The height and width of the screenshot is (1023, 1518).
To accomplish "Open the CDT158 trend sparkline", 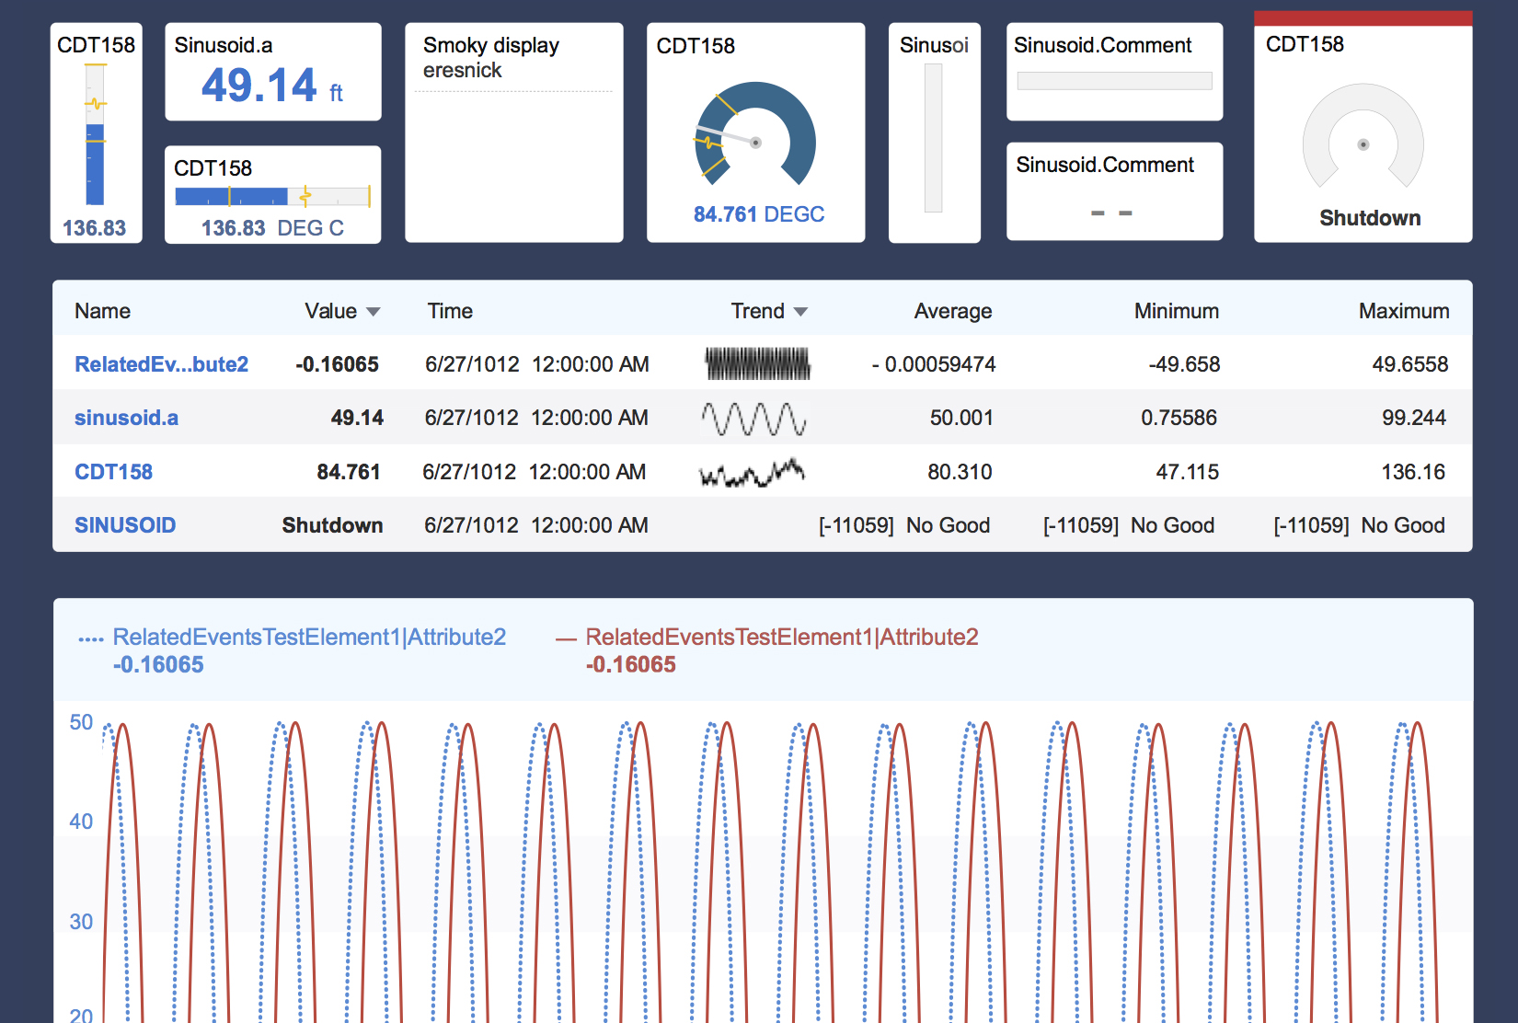I will [753, 472].
